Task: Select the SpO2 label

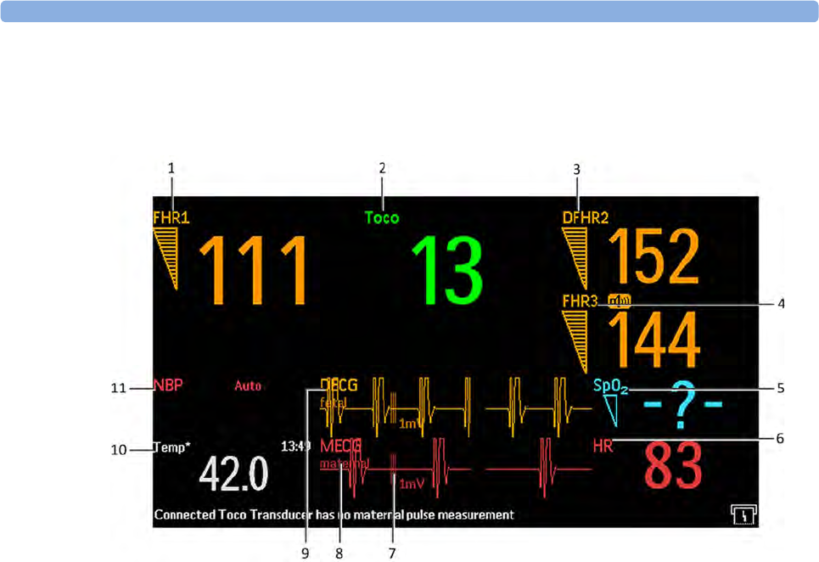Action: coord(610,386)
